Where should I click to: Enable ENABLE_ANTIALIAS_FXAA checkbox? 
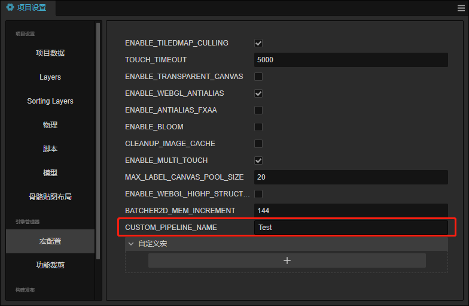(x=258, y=110)
